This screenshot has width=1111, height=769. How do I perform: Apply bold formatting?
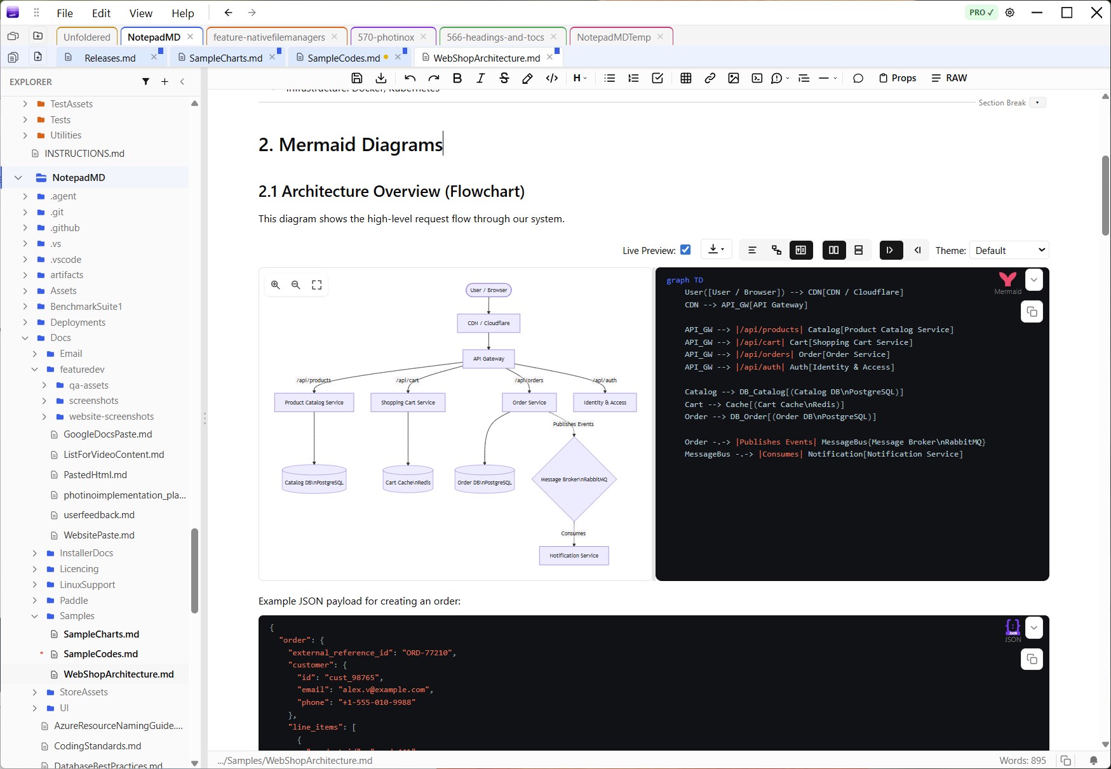click(457, 78)
